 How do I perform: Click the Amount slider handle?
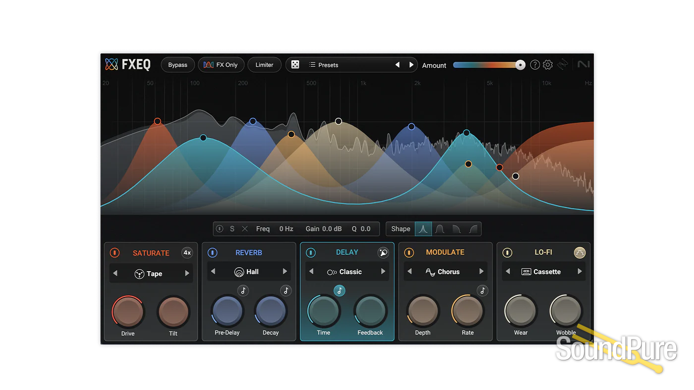520,65
